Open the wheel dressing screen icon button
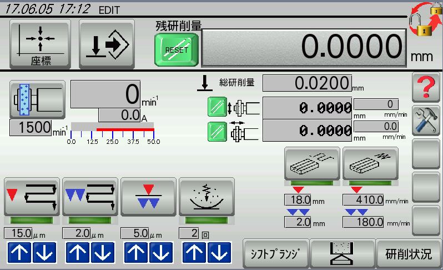443x270 pixels. 342,253
